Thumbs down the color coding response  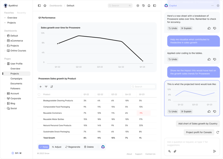215,59
